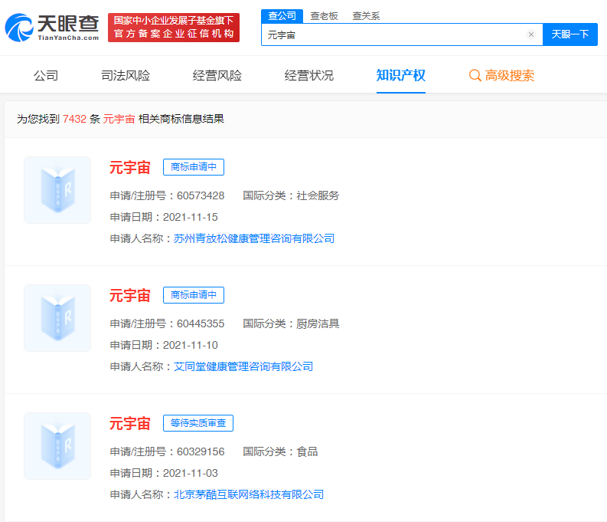Image resolution: width=607 pixels, height=522 pixels.
Task: Click application date 2021-11-15
Action: pos(191,217)
